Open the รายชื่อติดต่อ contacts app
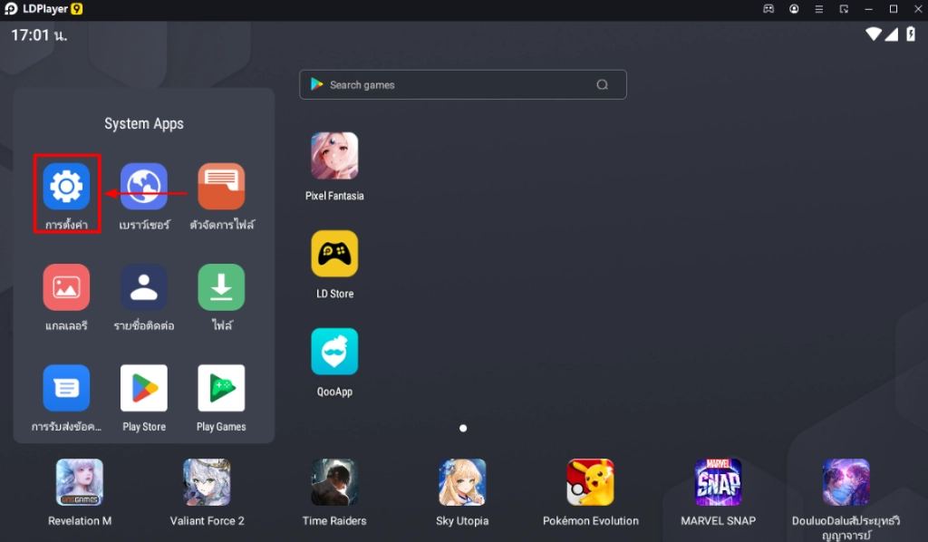This screenshot has width=928, height=542. coord(143,286)
